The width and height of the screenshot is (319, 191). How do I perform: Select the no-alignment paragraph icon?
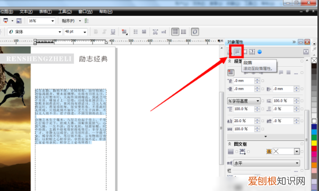tap(231, 73)
